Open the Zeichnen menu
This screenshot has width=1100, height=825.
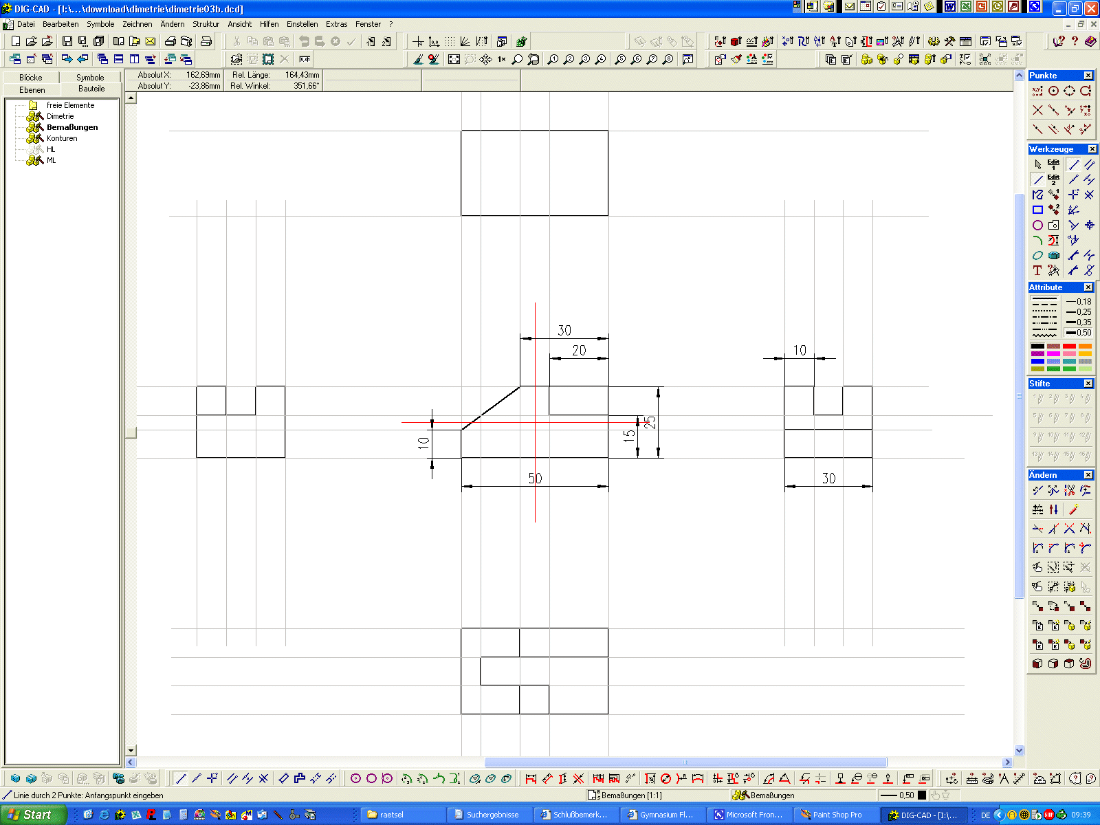coord(137,24)
